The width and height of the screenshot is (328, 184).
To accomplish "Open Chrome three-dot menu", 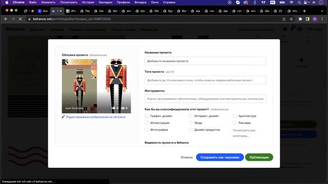I will 322,19.
